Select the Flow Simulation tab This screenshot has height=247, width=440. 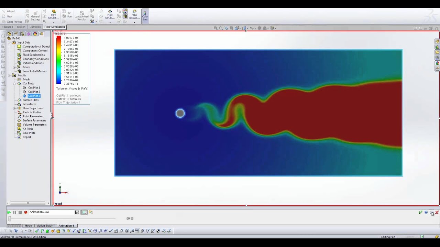54,27
